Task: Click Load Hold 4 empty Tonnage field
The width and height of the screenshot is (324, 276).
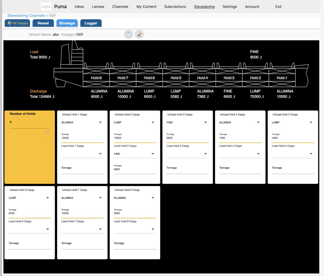Action: (x=240, y=169)
